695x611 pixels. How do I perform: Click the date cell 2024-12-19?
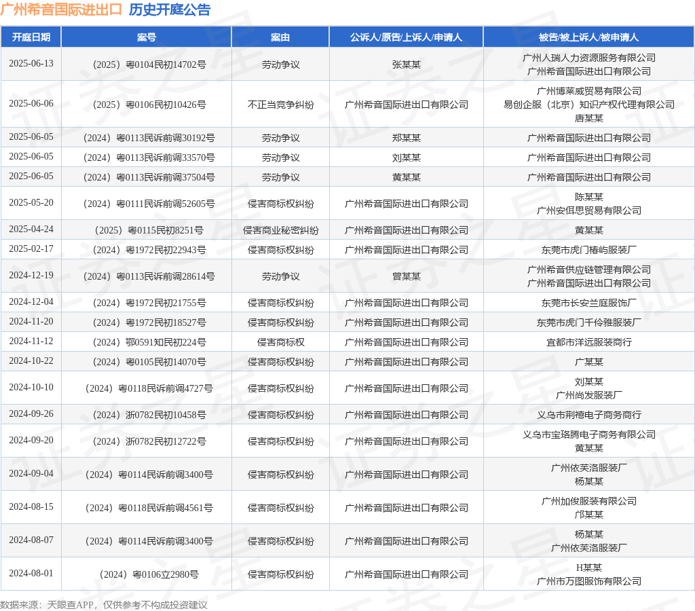31,276
